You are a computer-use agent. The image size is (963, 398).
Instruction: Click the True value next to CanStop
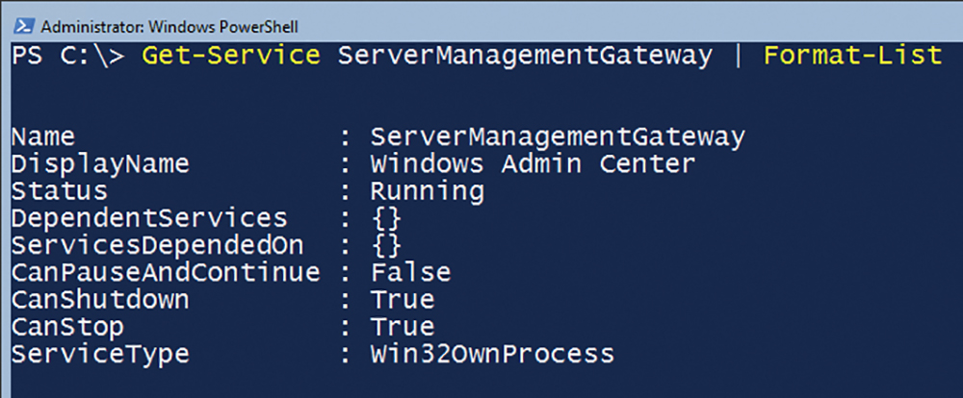click(403, 327)
